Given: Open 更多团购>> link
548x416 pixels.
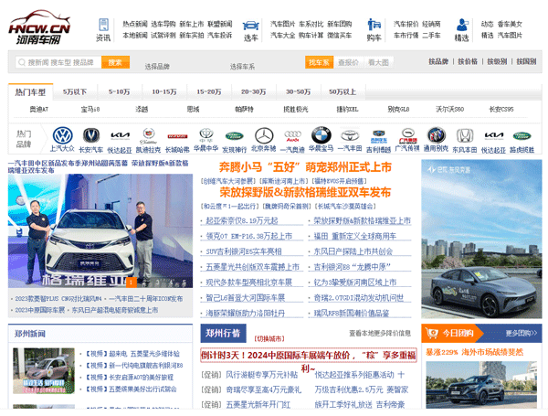Looking at the screenshot, I should [522, 333].
